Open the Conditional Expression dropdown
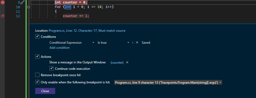 coord(72,43)
